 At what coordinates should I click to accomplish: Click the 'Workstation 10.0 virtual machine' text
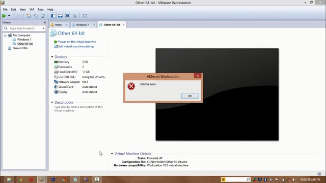coord(168,165)
